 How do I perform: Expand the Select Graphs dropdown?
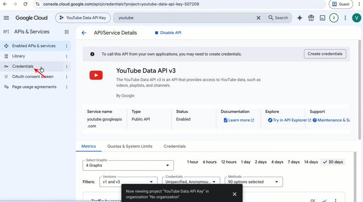(x=128, y=165)
